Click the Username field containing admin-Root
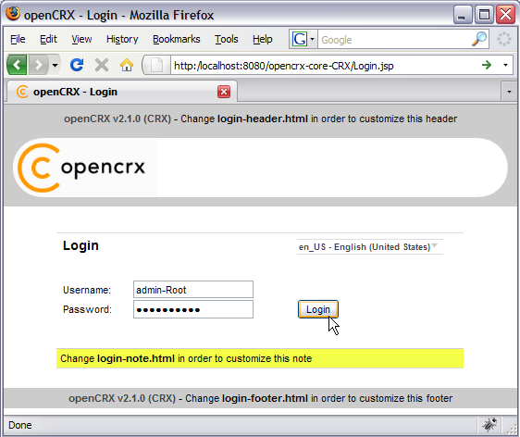This screenshot has height=437, width=520. pos(193,290)
